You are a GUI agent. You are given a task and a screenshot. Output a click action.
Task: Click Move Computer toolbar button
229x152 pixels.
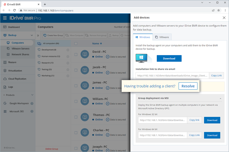74,35
